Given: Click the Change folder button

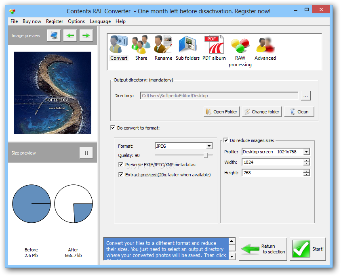Looking at the screenshot, I should 262,112.
